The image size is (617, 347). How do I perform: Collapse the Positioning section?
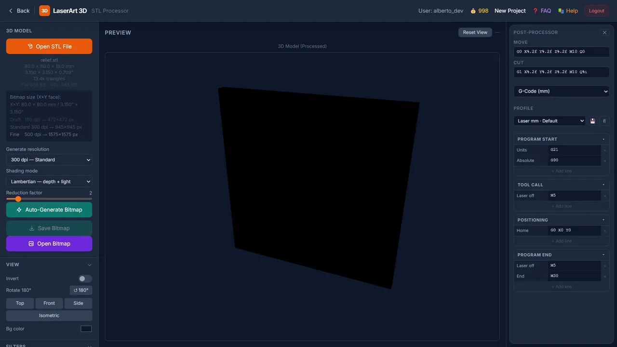[604, 220]
